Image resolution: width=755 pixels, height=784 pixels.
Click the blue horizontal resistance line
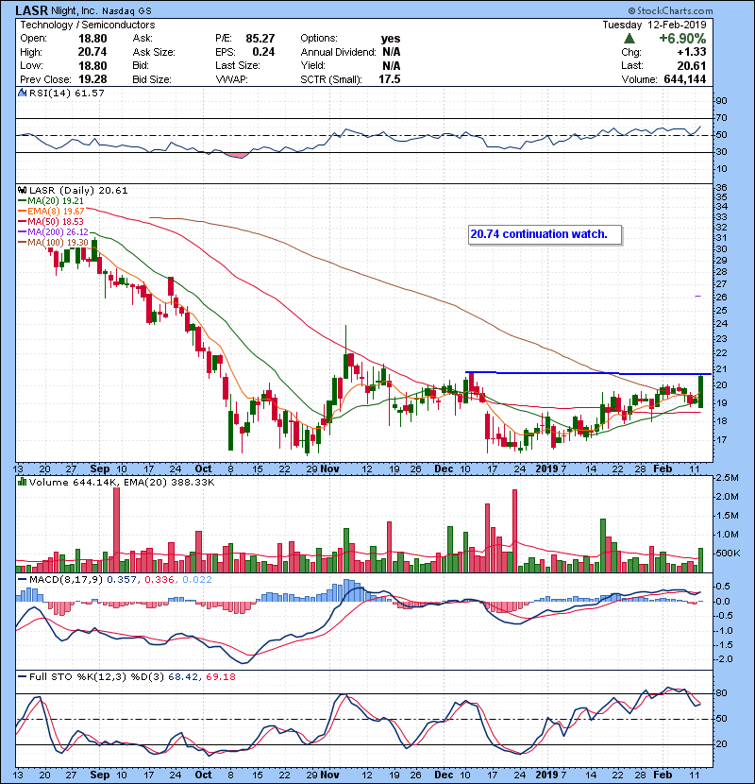tap(585, 374)
